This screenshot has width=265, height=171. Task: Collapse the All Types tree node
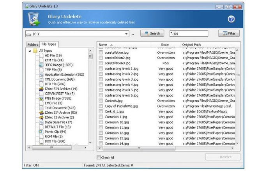[x=30, y=51]
